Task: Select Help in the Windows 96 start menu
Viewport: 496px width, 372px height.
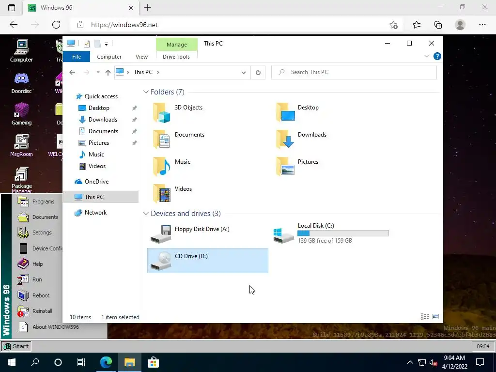Action: 37,264
